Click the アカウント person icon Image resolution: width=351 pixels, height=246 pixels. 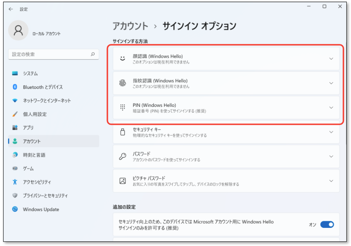pyautogui.click(x=15, y=141)
